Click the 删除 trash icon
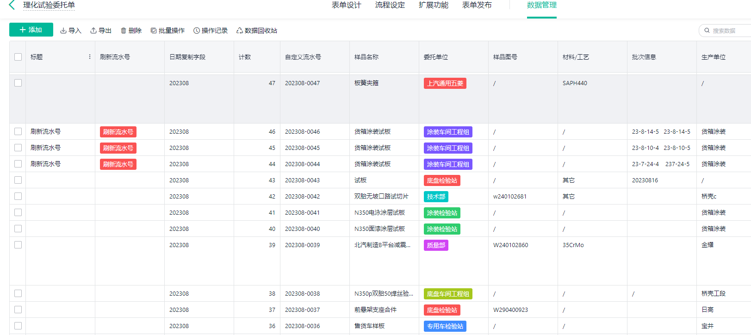This screenshot has width=751, height=335. pyautogui.click(x=124, y=31)
